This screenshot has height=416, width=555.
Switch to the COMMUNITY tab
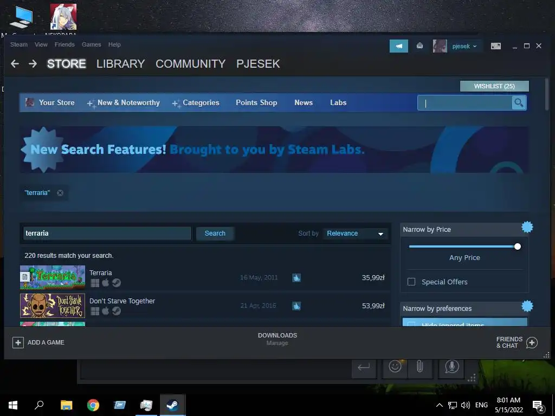click(x=190, y=64)
